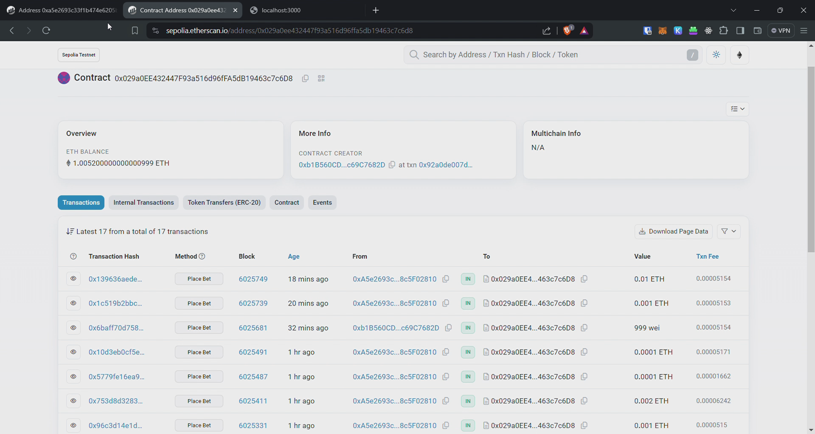
Task: Open the Brave Wallet icon
Action: click(757, 31)
